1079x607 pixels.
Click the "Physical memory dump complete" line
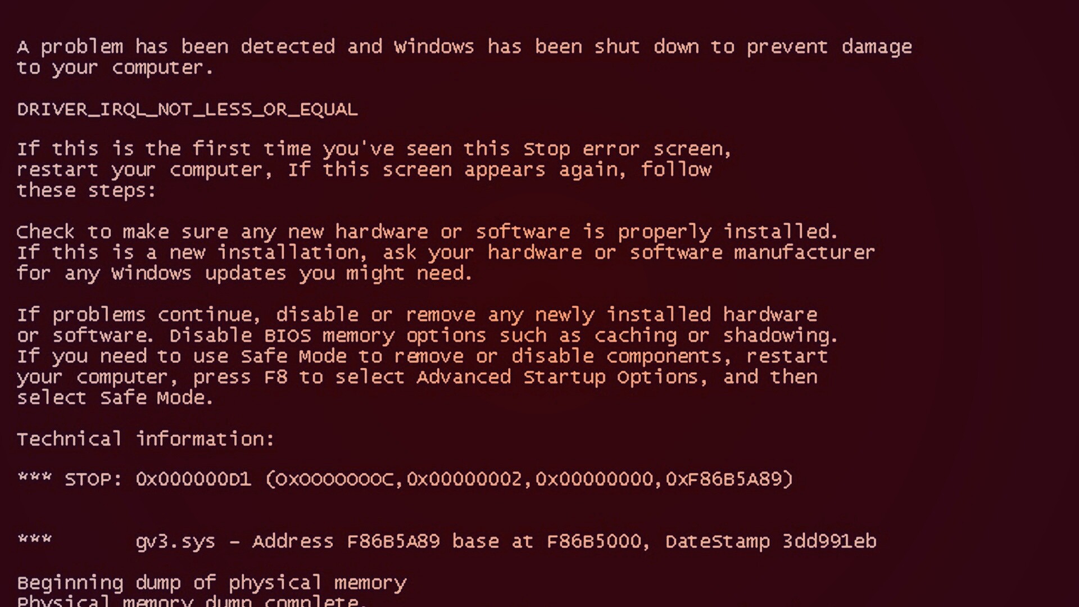[191, 601]
